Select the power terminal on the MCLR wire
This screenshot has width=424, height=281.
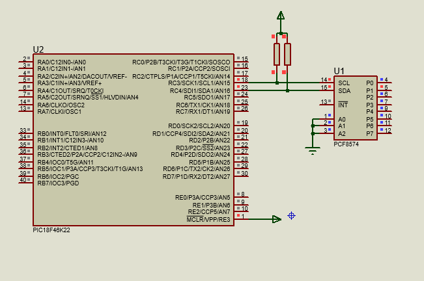point(277,219)
